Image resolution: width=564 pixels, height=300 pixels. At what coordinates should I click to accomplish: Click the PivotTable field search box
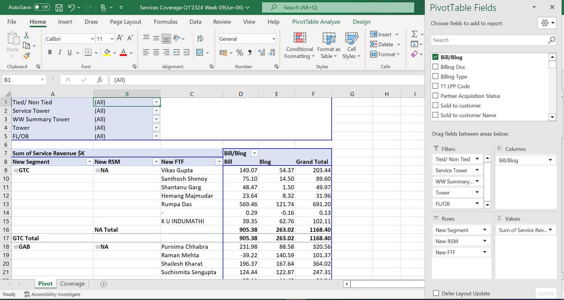(x=489, y=40)
